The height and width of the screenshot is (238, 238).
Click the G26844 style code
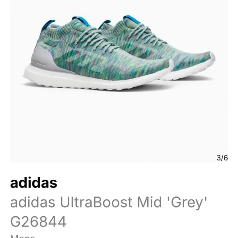[38, 222]
